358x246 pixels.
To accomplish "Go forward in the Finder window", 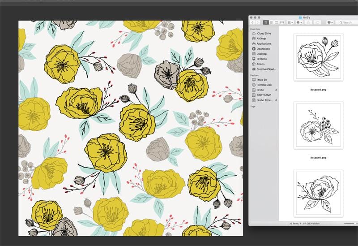I will point(258,22).
